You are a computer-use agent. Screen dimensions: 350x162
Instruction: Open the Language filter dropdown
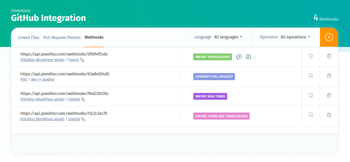click(x=228, y=37)
